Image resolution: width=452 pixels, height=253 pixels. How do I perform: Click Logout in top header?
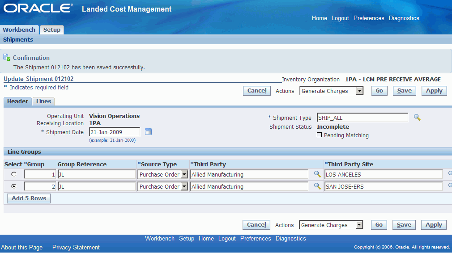340,18
